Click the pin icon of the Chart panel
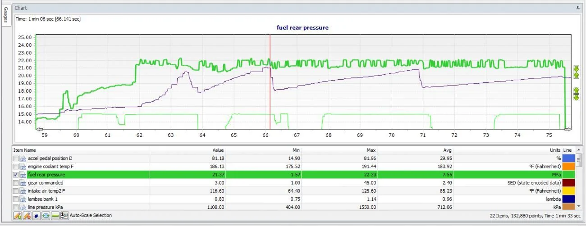Image resolution: width=586 pixels, height=226 pixels. (x=578, y=8)
